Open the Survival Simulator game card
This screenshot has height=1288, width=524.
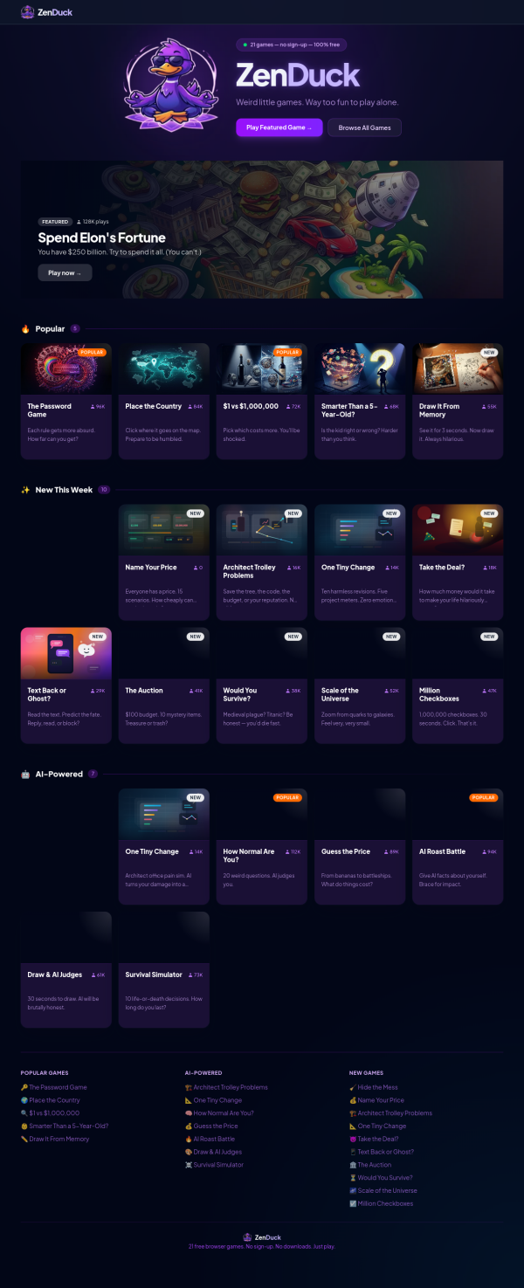pyautogui.click(x=164, y=969)
